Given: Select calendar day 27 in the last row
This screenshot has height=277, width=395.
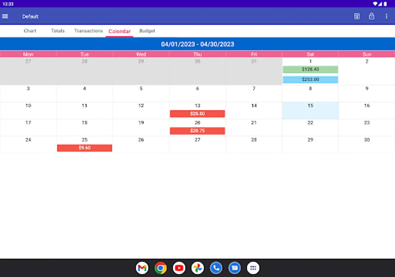Looking at the screenshot, I should [x=197, y=145].
